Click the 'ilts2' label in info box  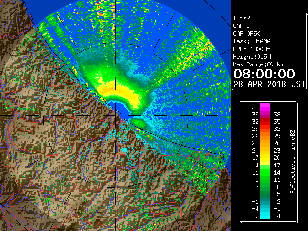pos(242,18)
